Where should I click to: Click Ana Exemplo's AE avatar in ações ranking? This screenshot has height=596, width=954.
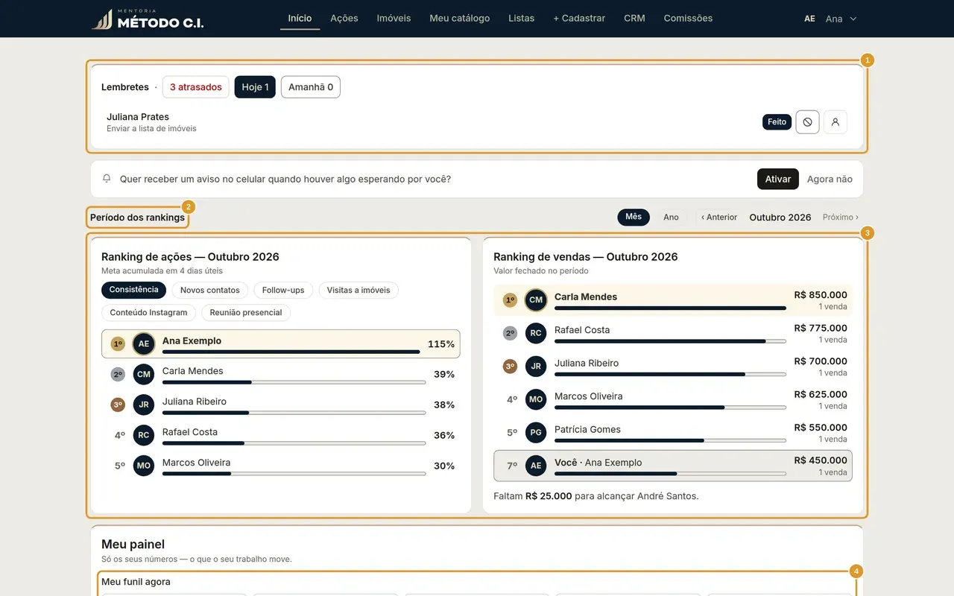[x=144, y=344]
